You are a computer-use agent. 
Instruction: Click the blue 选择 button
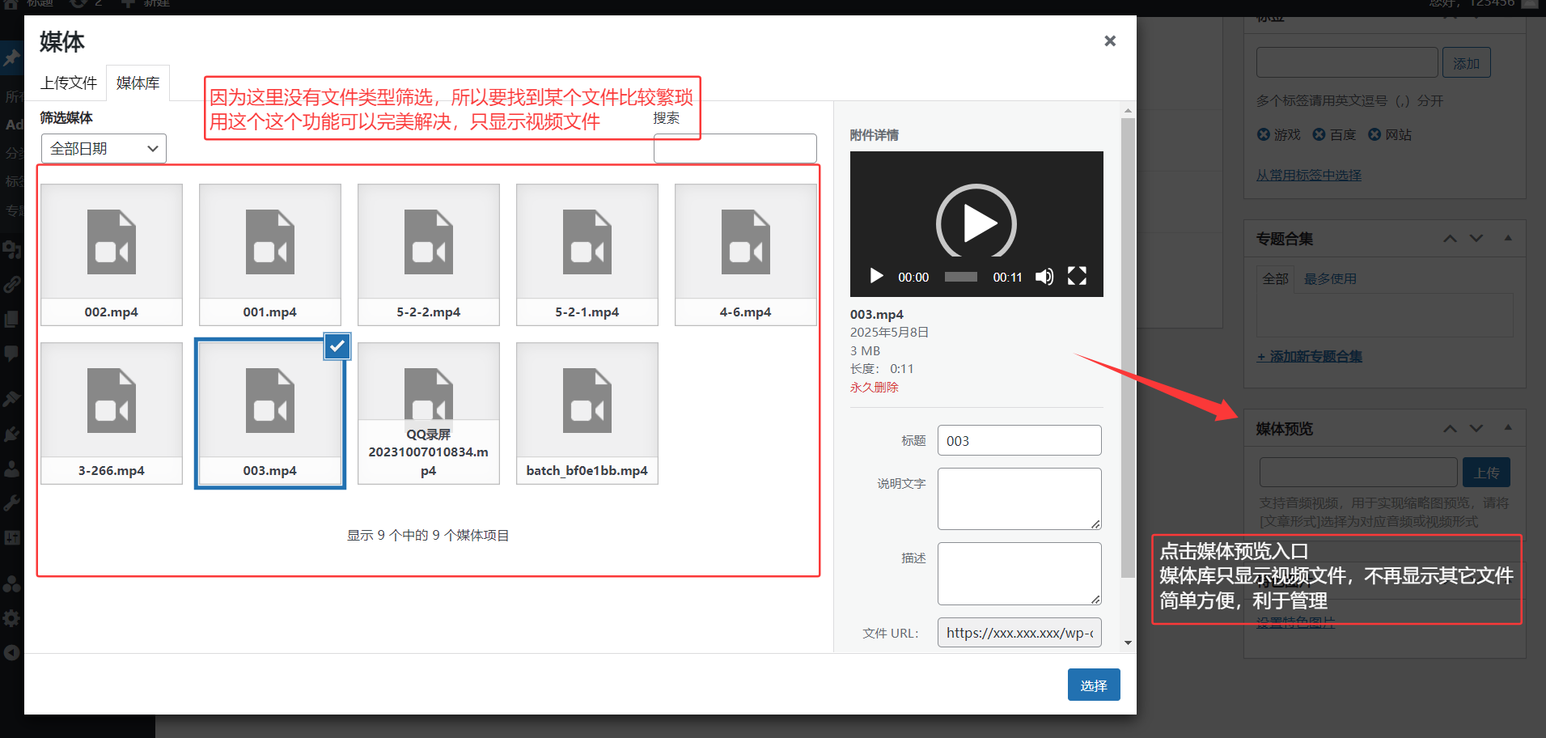tap(1094, 685)
